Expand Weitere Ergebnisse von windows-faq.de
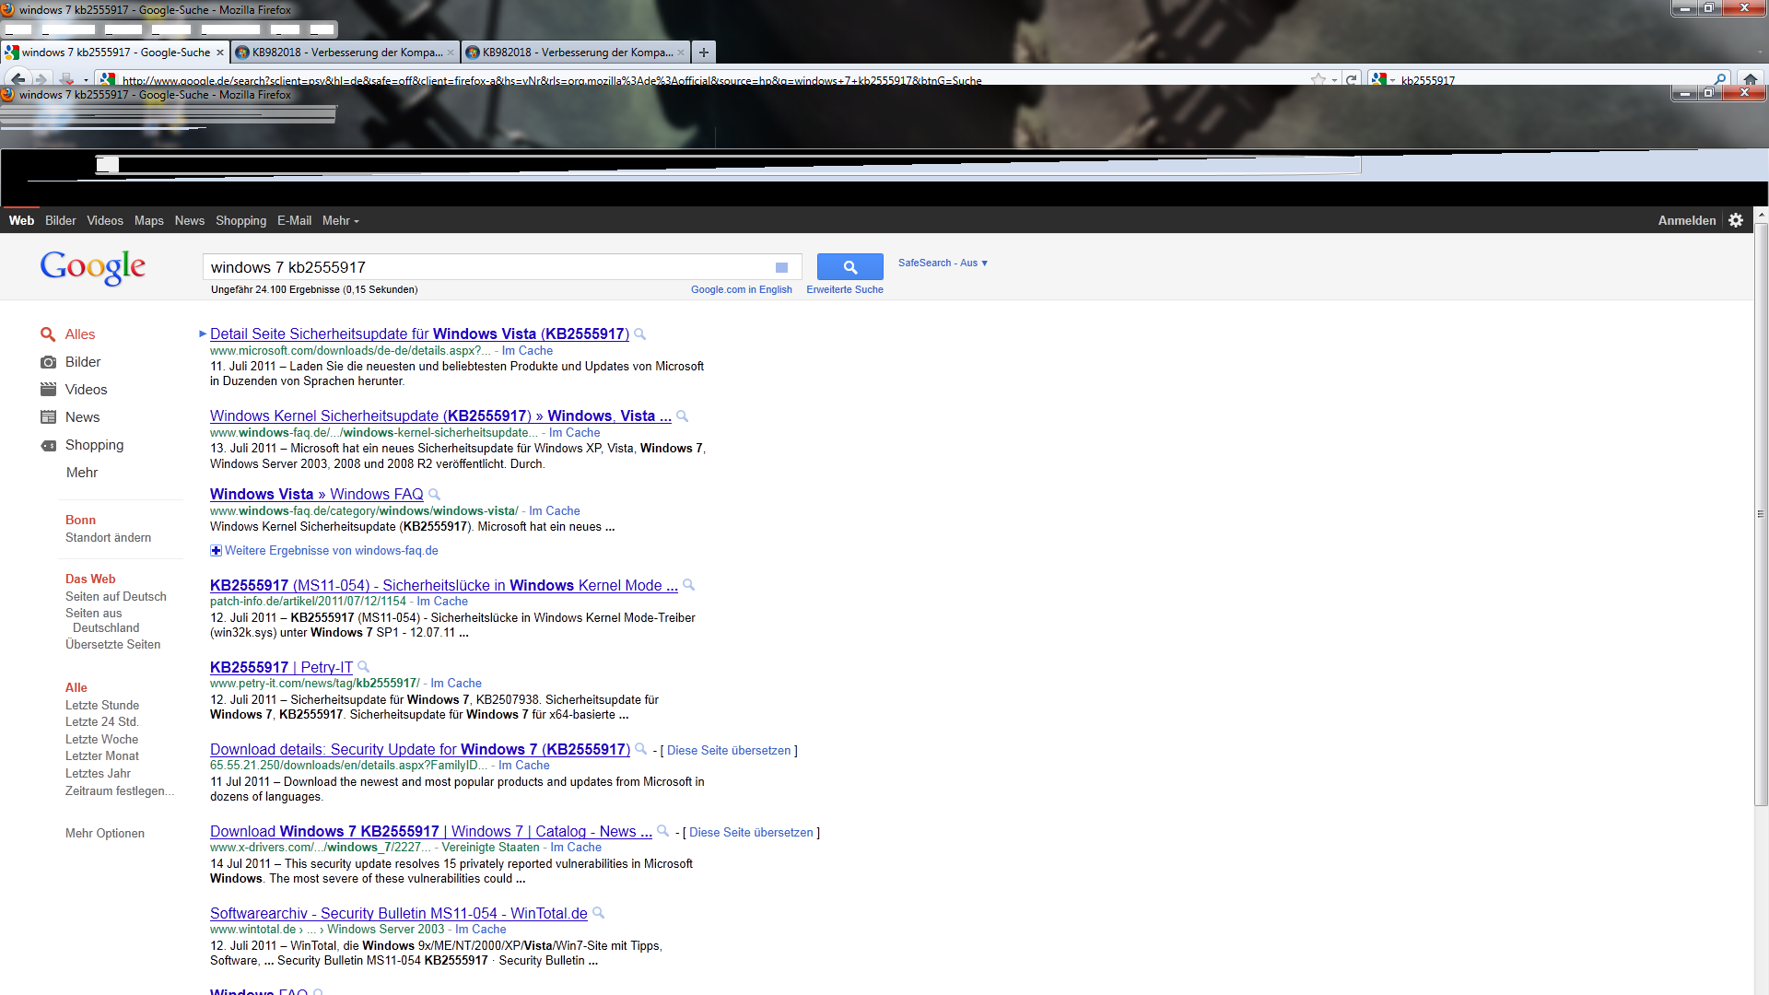 [x=324, y=551]
